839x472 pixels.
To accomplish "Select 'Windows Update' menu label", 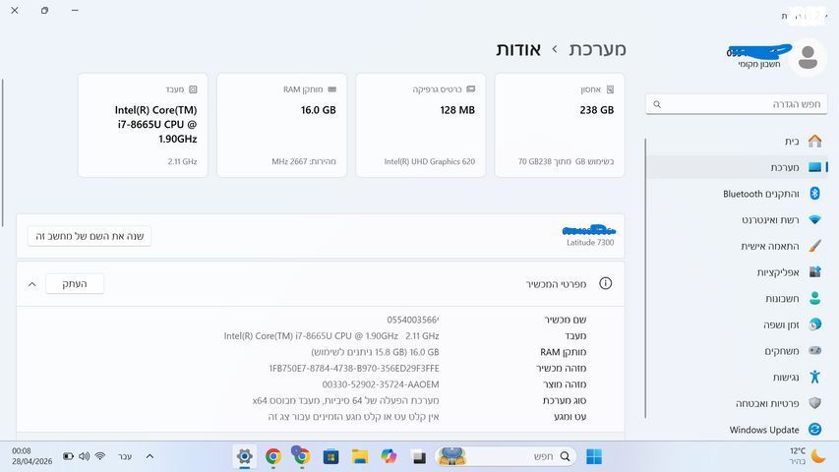I will (764, 430).
